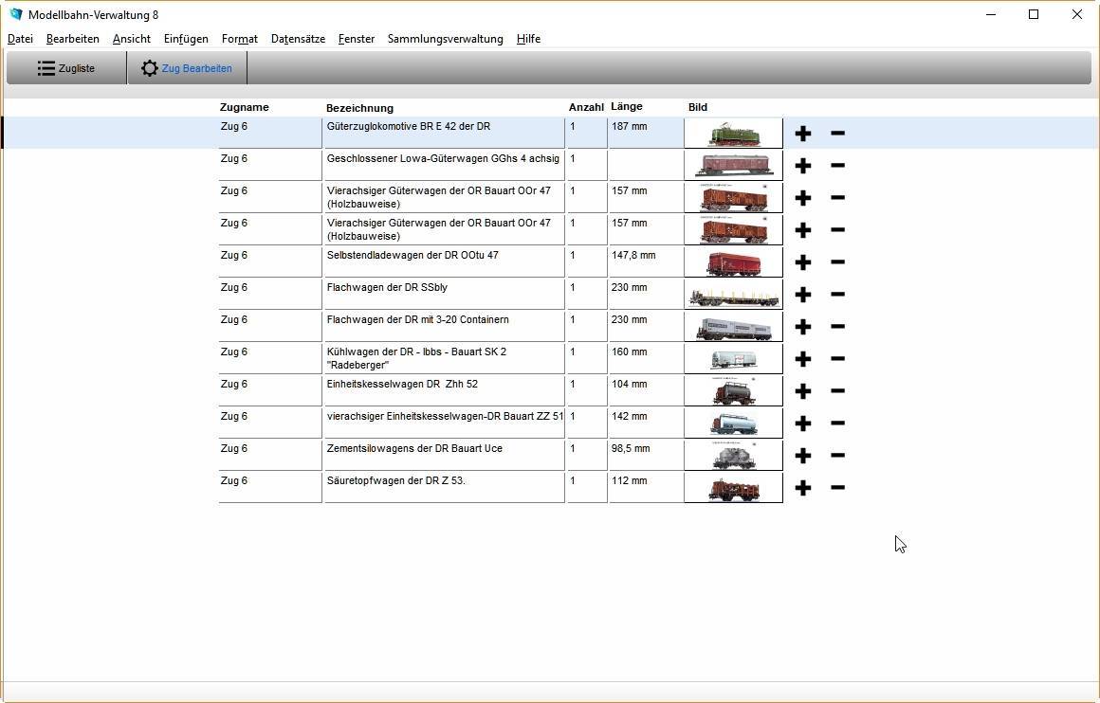Viewport: 1100px width, 703px height.
Task: Open the Datei menu
Action: tap(20, 39)
